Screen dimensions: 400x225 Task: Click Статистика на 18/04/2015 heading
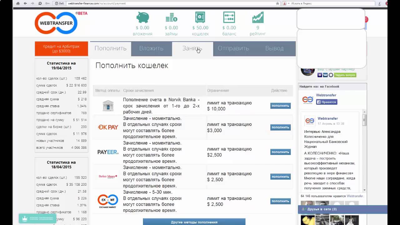point(61,165)
